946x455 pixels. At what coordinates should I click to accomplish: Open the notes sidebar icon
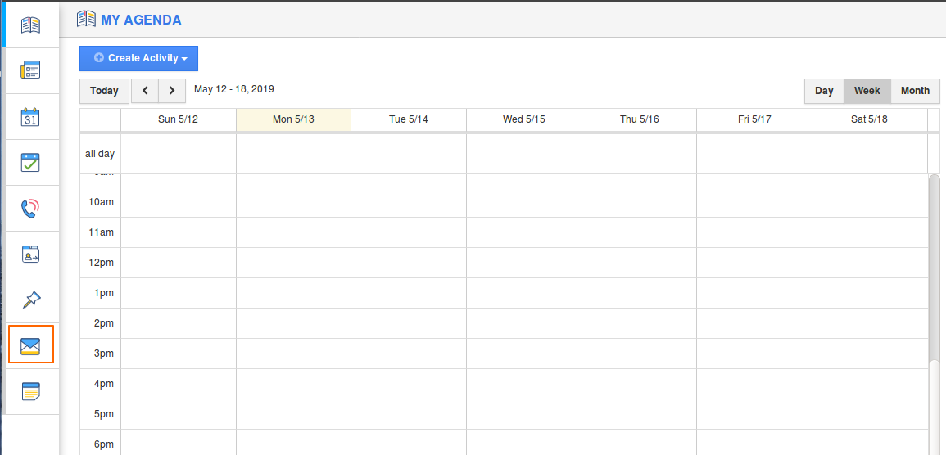[x=30, y=391]
